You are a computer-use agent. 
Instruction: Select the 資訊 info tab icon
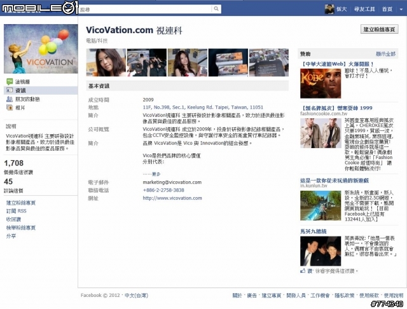[10, 90]
